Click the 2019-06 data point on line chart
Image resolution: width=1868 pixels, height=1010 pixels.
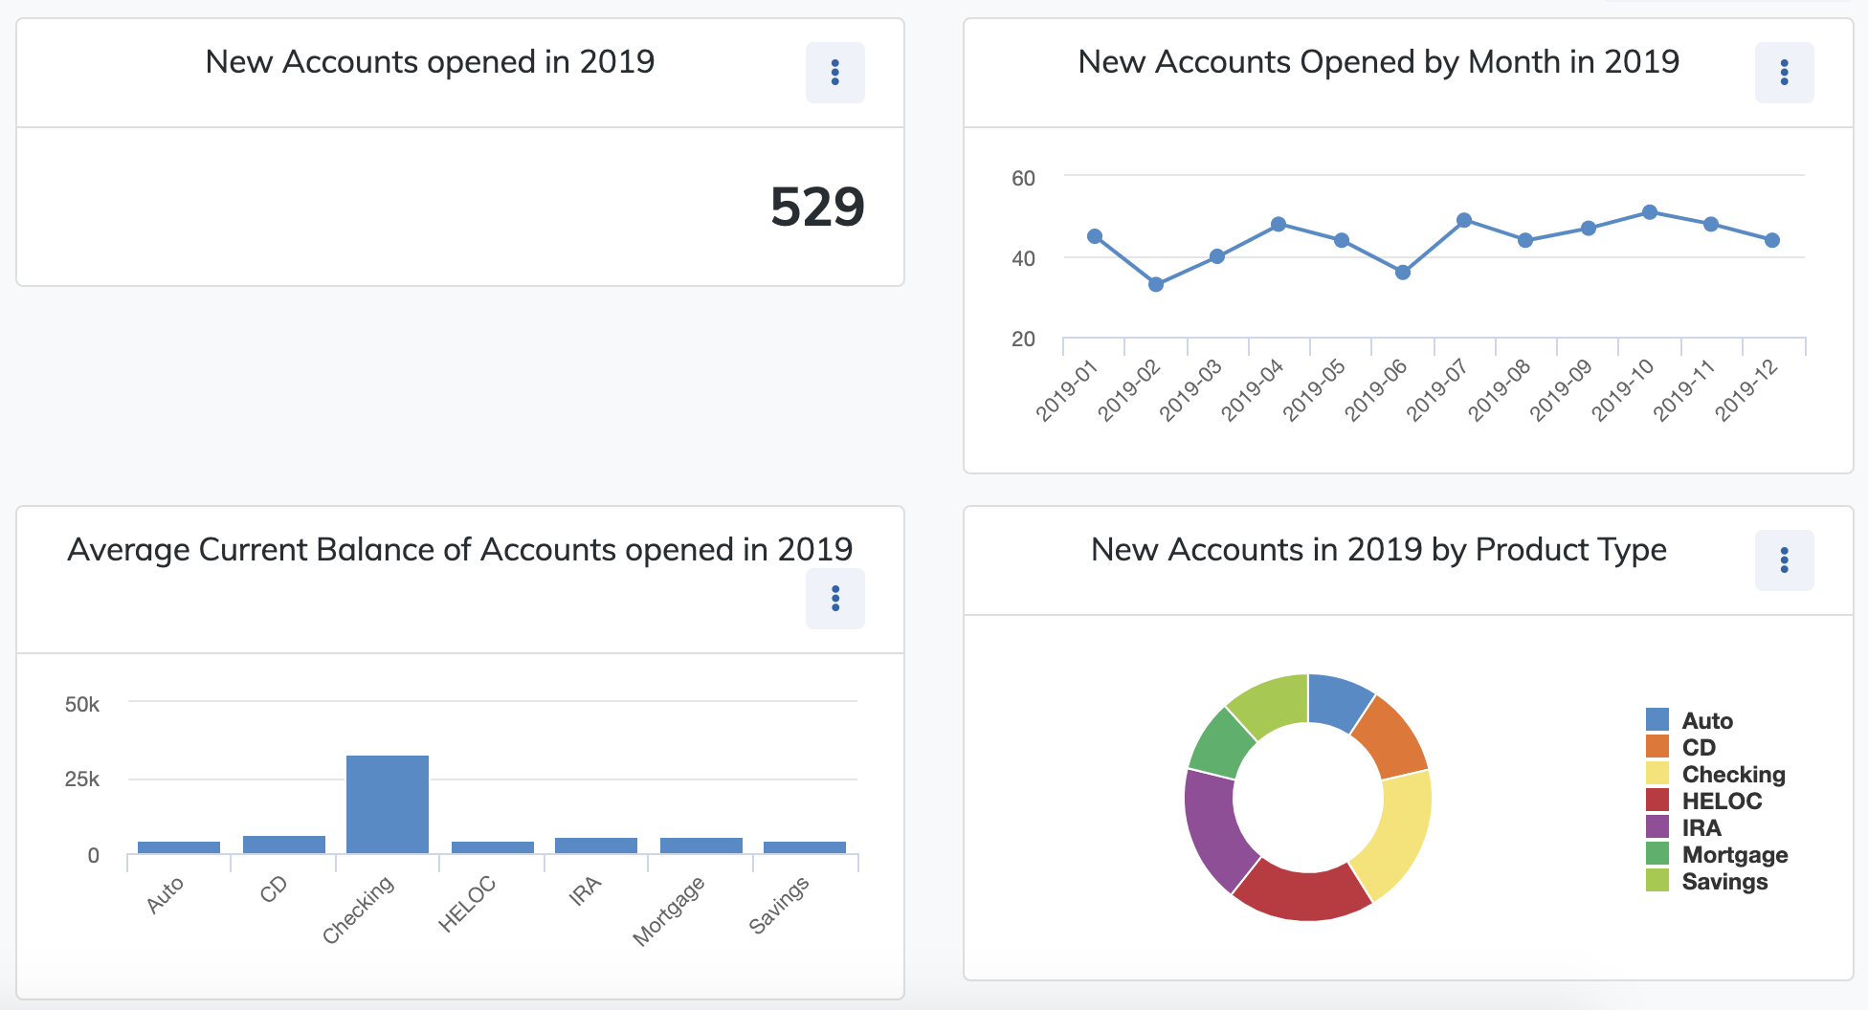pyautogui.click(x=1403, y=273)
